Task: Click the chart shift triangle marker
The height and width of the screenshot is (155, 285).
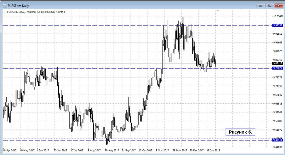Action: 218,11
